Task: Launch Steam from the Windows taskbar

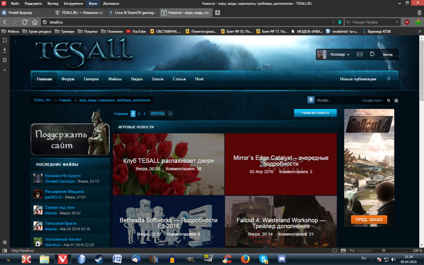Action: pyautogui.click(x=99, y=259)
